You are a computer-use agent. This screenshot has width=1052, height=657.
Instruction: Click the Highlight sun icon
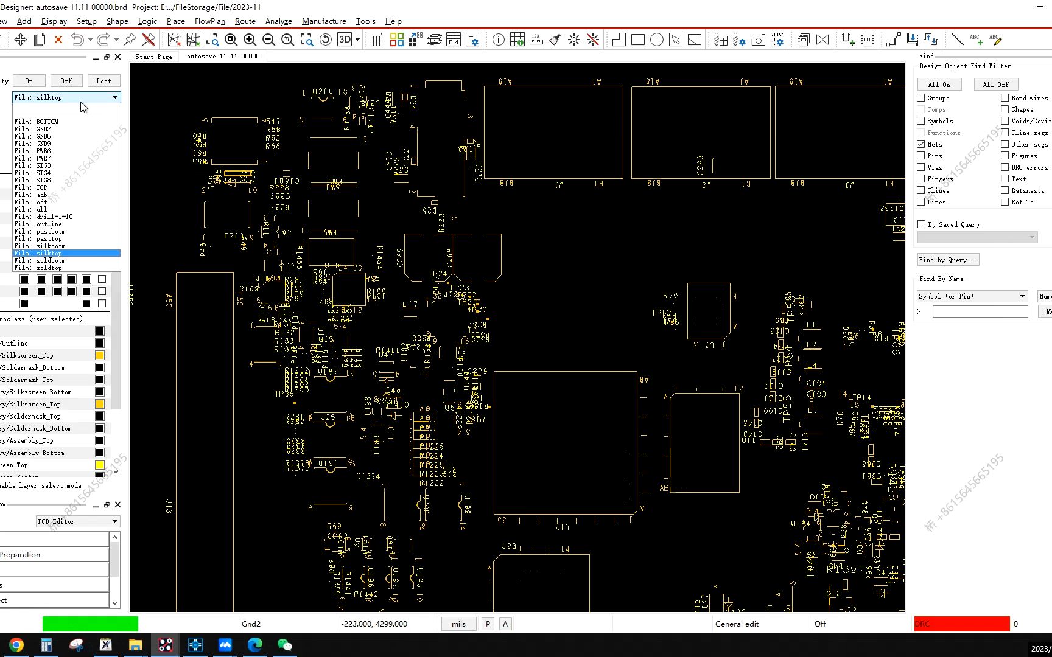coord(574,40)
